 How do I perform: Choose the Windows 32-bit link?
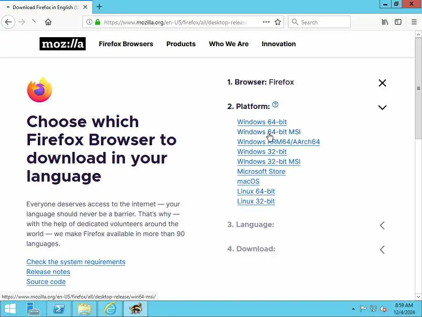coord(262,152)
